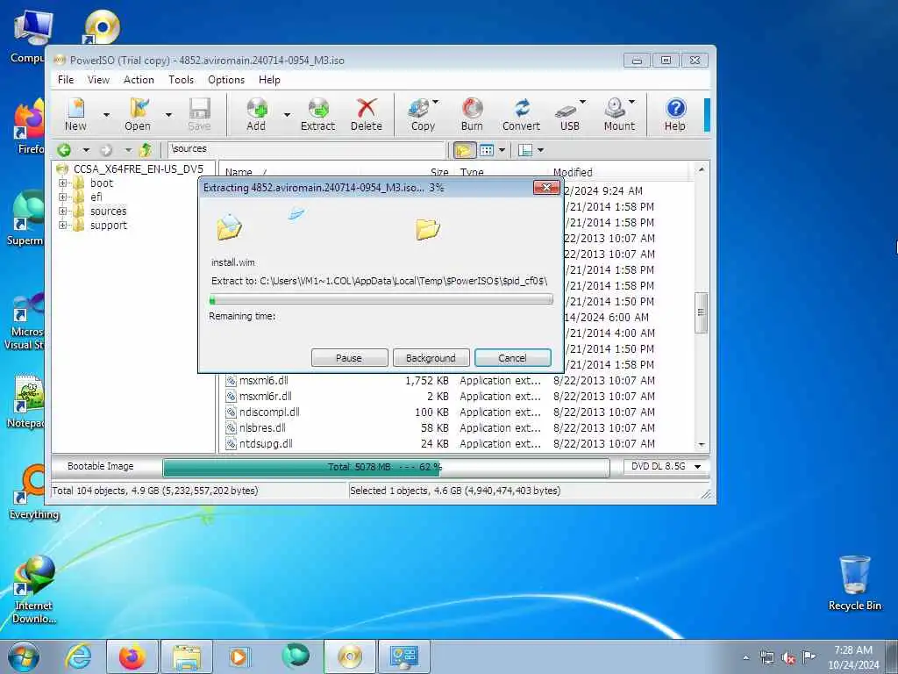The image size is (898, 674).
Task: Click the Mount toolbar icon
Action: (617, 115)
